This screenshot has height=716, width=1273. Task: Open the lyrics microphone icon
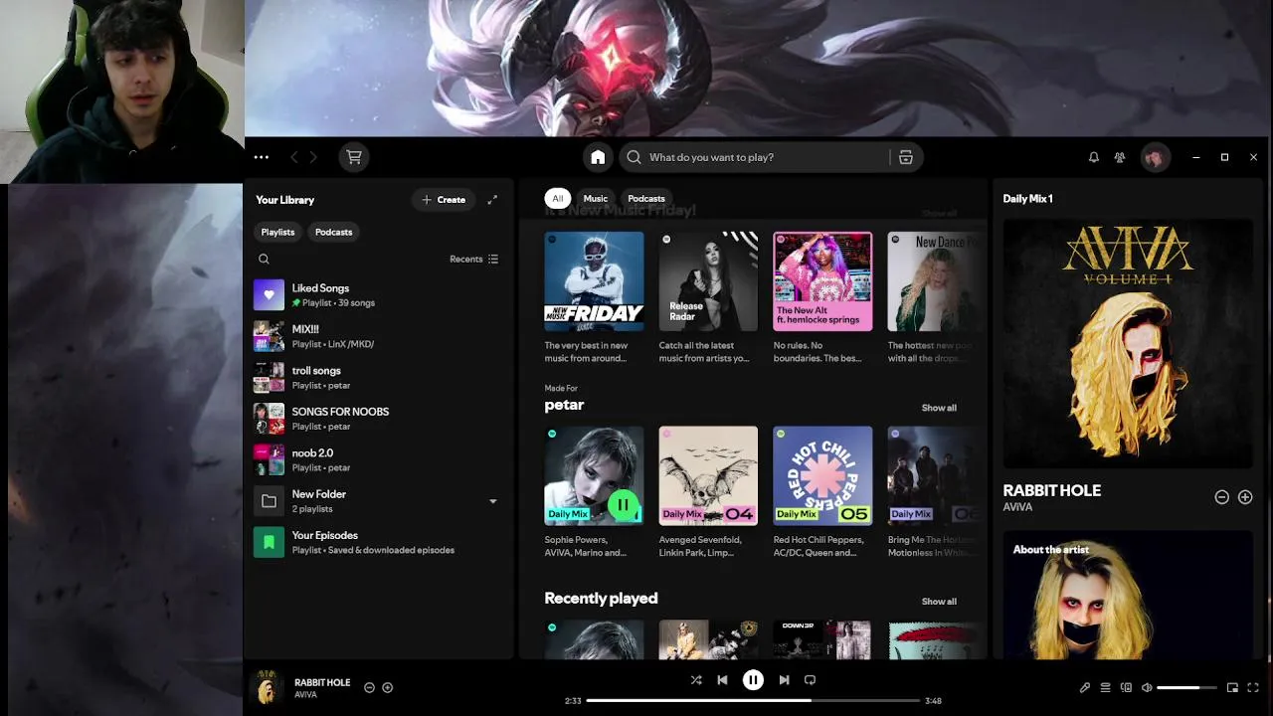(1085, 687)
